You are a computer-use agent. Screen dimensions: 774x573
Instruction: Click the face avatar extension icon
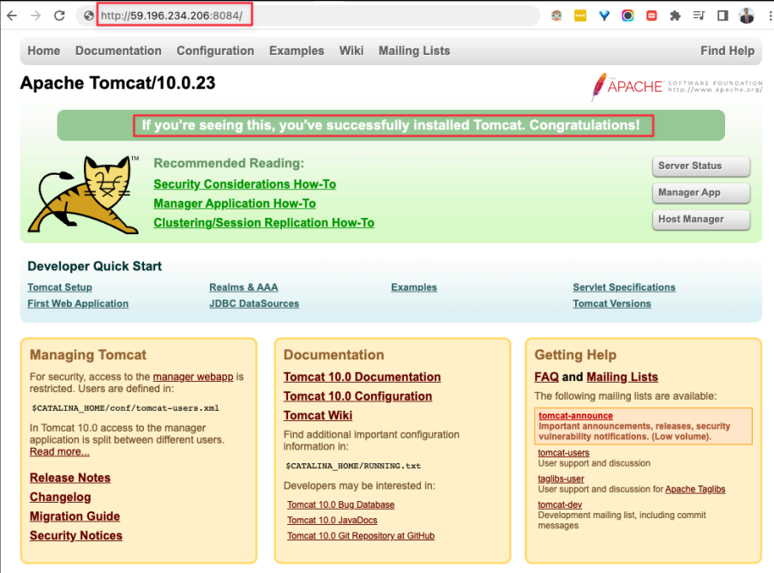pyautogui.click(x=556, y=15)
